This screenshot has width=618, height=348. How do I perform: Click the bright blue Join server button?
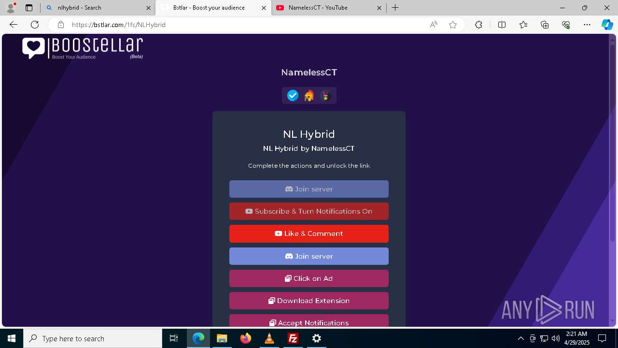pos(309,256)
